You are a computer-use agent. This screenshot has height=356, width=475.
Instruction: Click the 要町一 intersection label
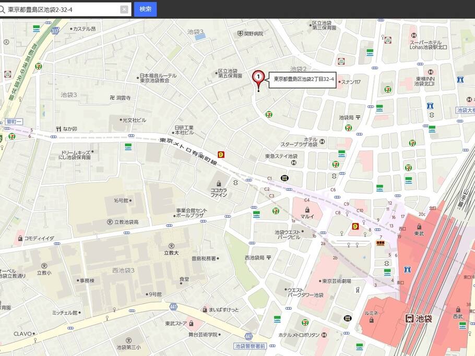coord(14,122)
